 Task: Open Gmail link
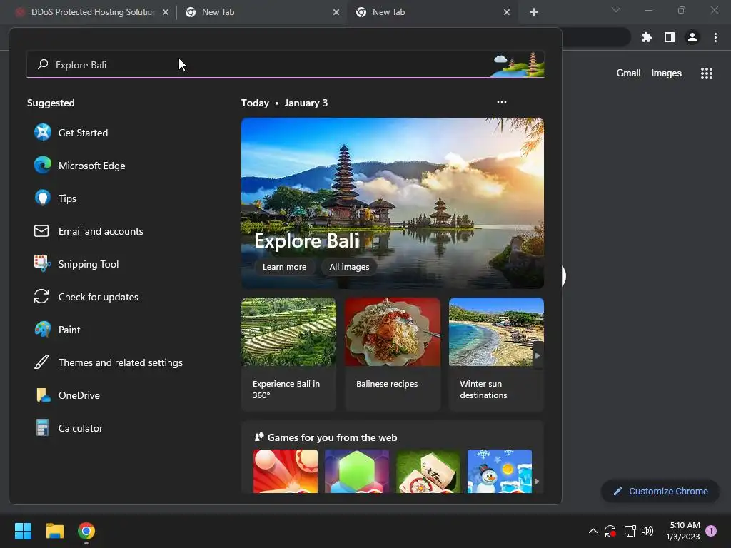(628, 73)
